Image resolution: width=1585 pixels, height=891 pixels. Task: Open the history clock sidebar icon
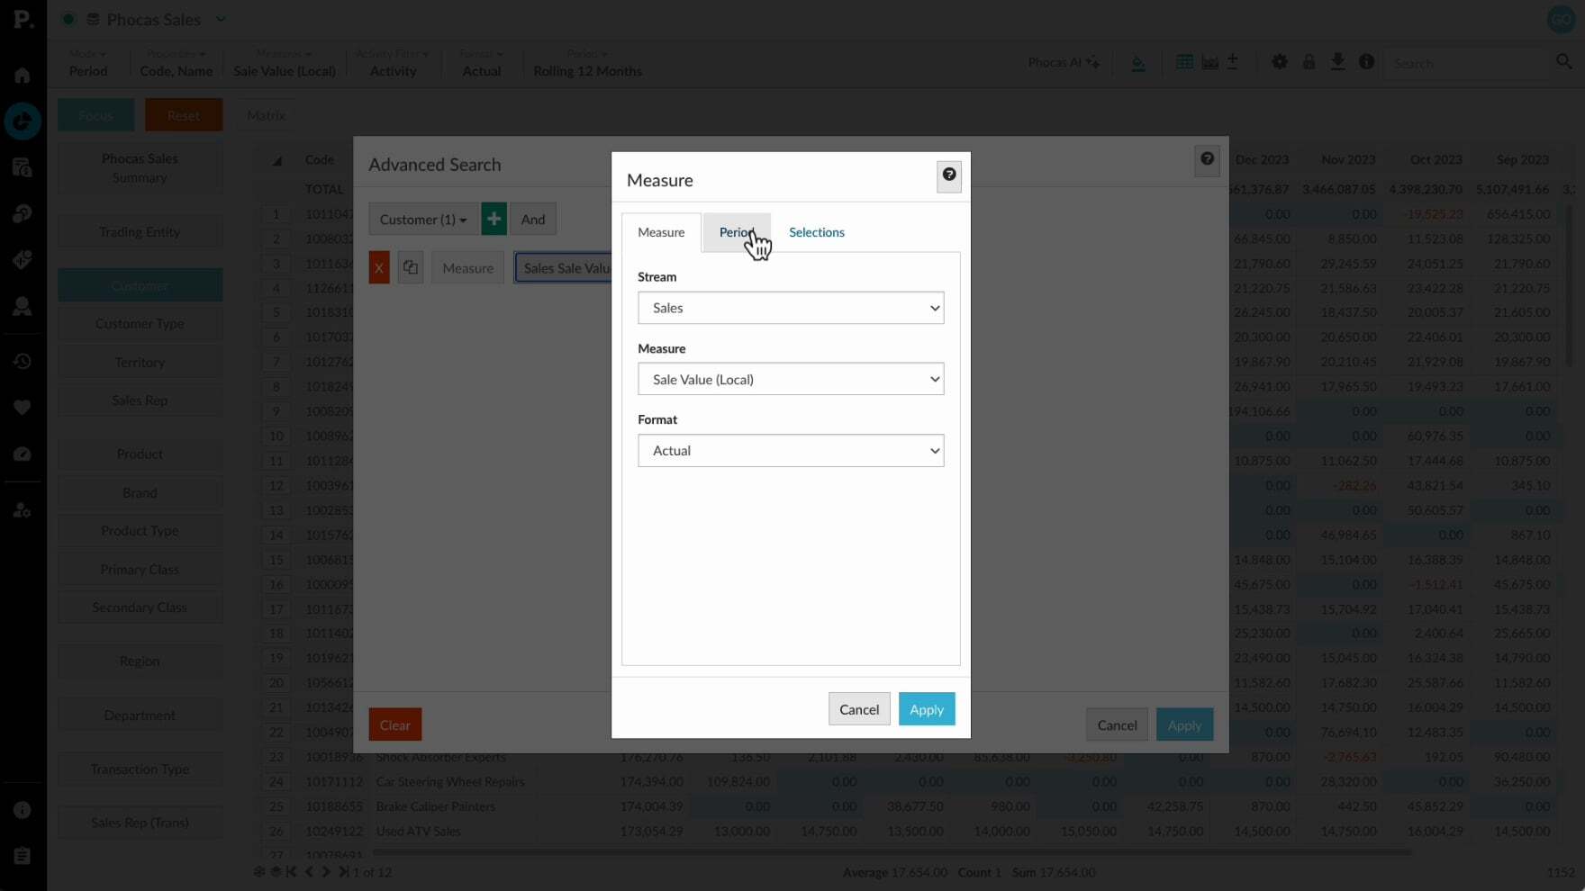click(x=23, y=361)
